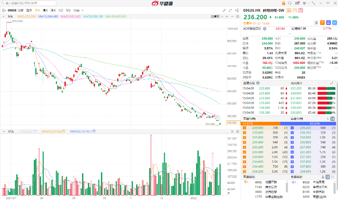Select the 月K monthly candlestick tab
Viewport: 338px width, 200px height.
(53, 10)
